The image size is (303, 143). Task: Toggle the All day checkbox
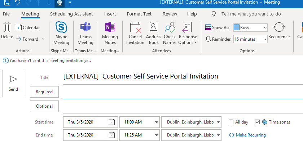click(x=231, y=122)
